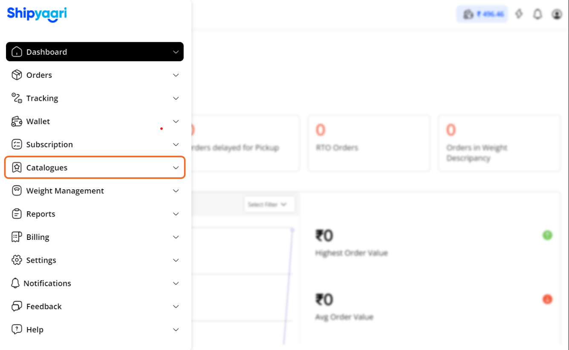Click the Orders box icon
This screenshot has width=569, height=350.
coord(17,75)
